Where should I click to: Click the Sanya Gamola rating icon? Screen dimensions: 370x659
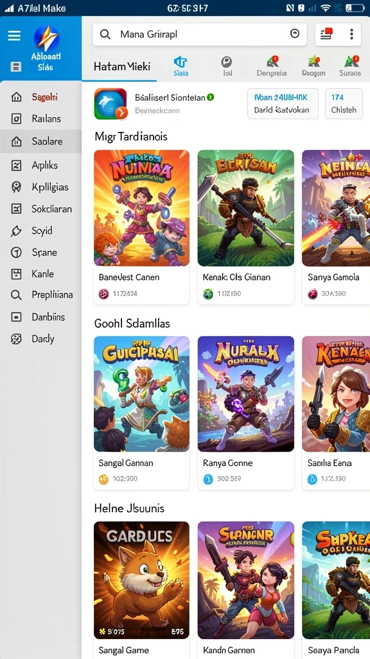(313, 293)
